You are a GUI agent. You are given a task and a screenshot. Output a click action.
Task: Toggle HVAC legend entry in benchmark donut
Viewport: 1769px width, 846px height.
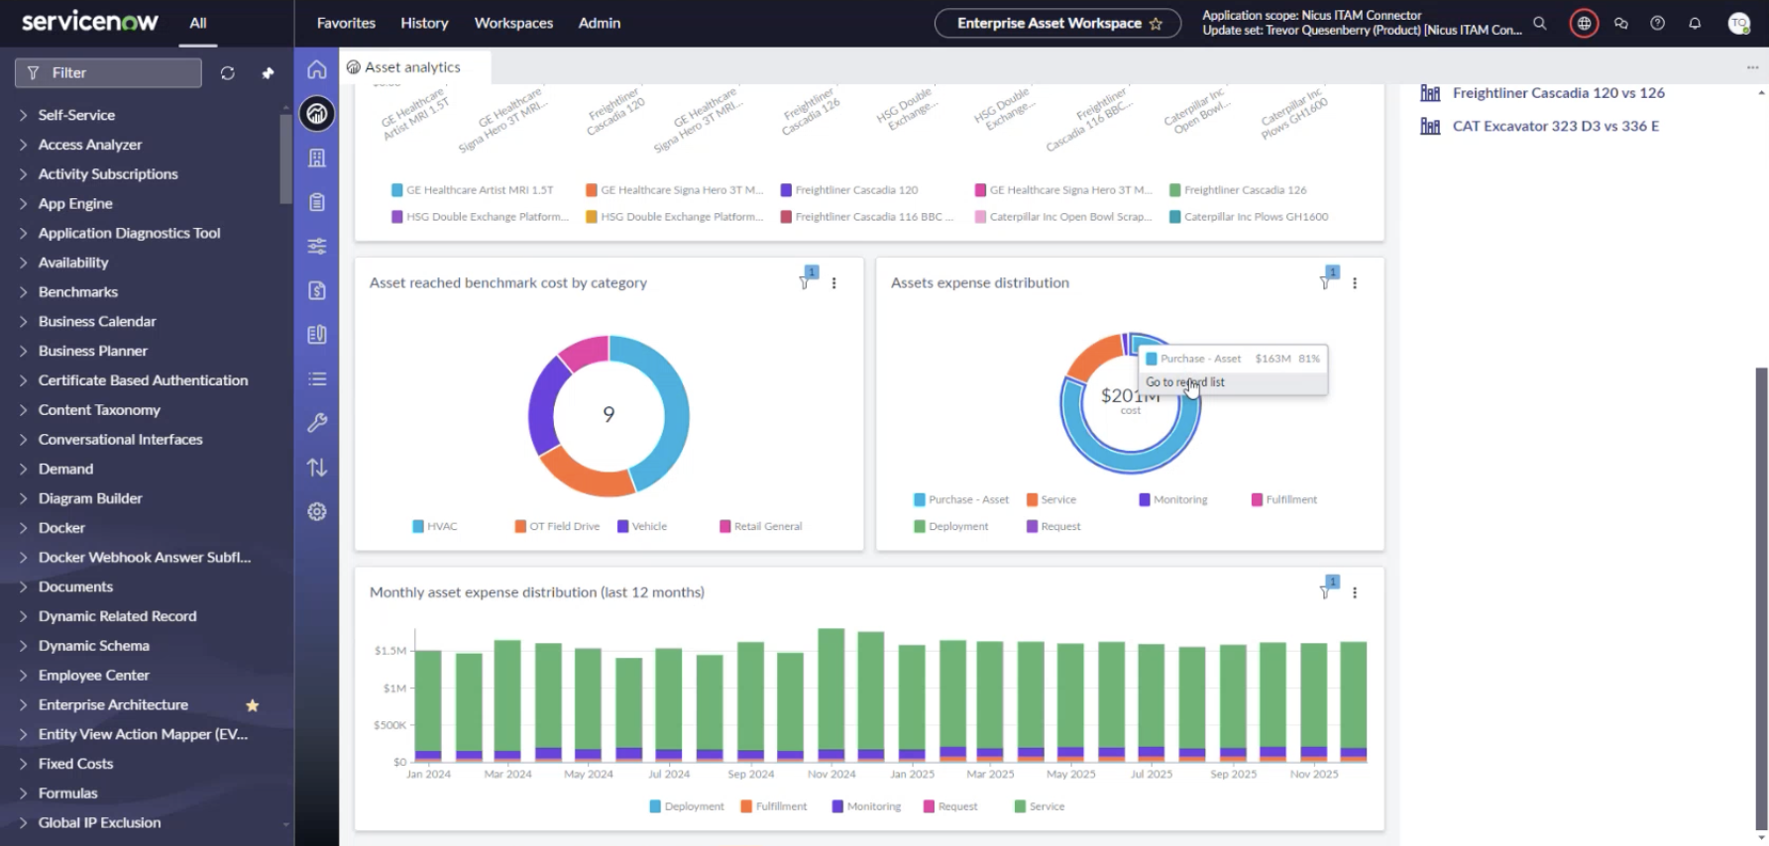pyautogui.click(x=435, y=526)
